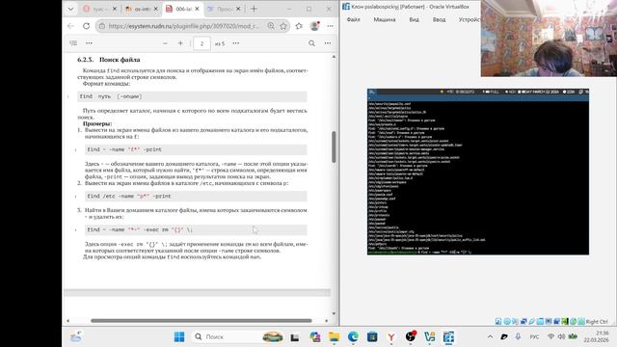The height and width of the screenshot is (347, 617).
Task: Open the browser favorites hub
Action: 299,26
